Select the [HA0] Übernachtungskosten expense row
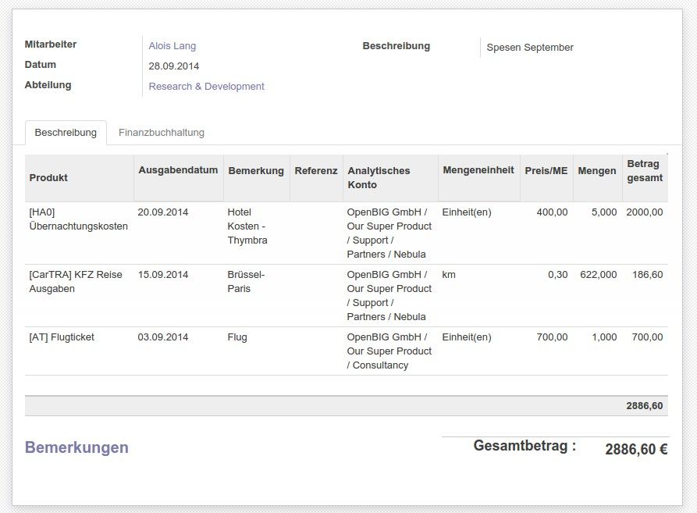The image size is (697, 513). (78, 219)
